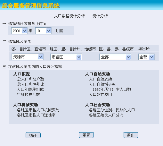Choose 年龄构成系数 indicator
163x146 pixels.
tap(29, 95)
